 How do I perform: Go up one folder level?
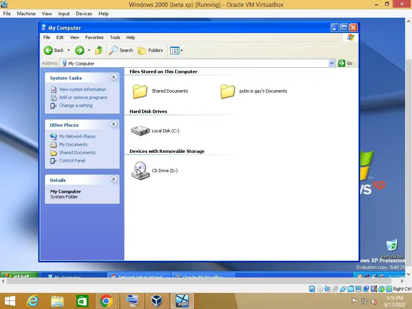(x=99, y=50)
